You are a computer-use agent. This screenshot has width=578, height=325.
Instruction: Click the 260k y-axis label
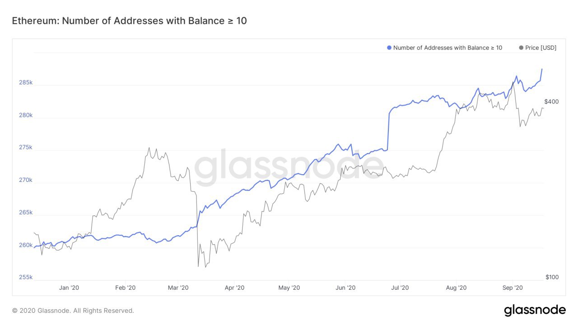pyautogui.click(x=25, y=245)
